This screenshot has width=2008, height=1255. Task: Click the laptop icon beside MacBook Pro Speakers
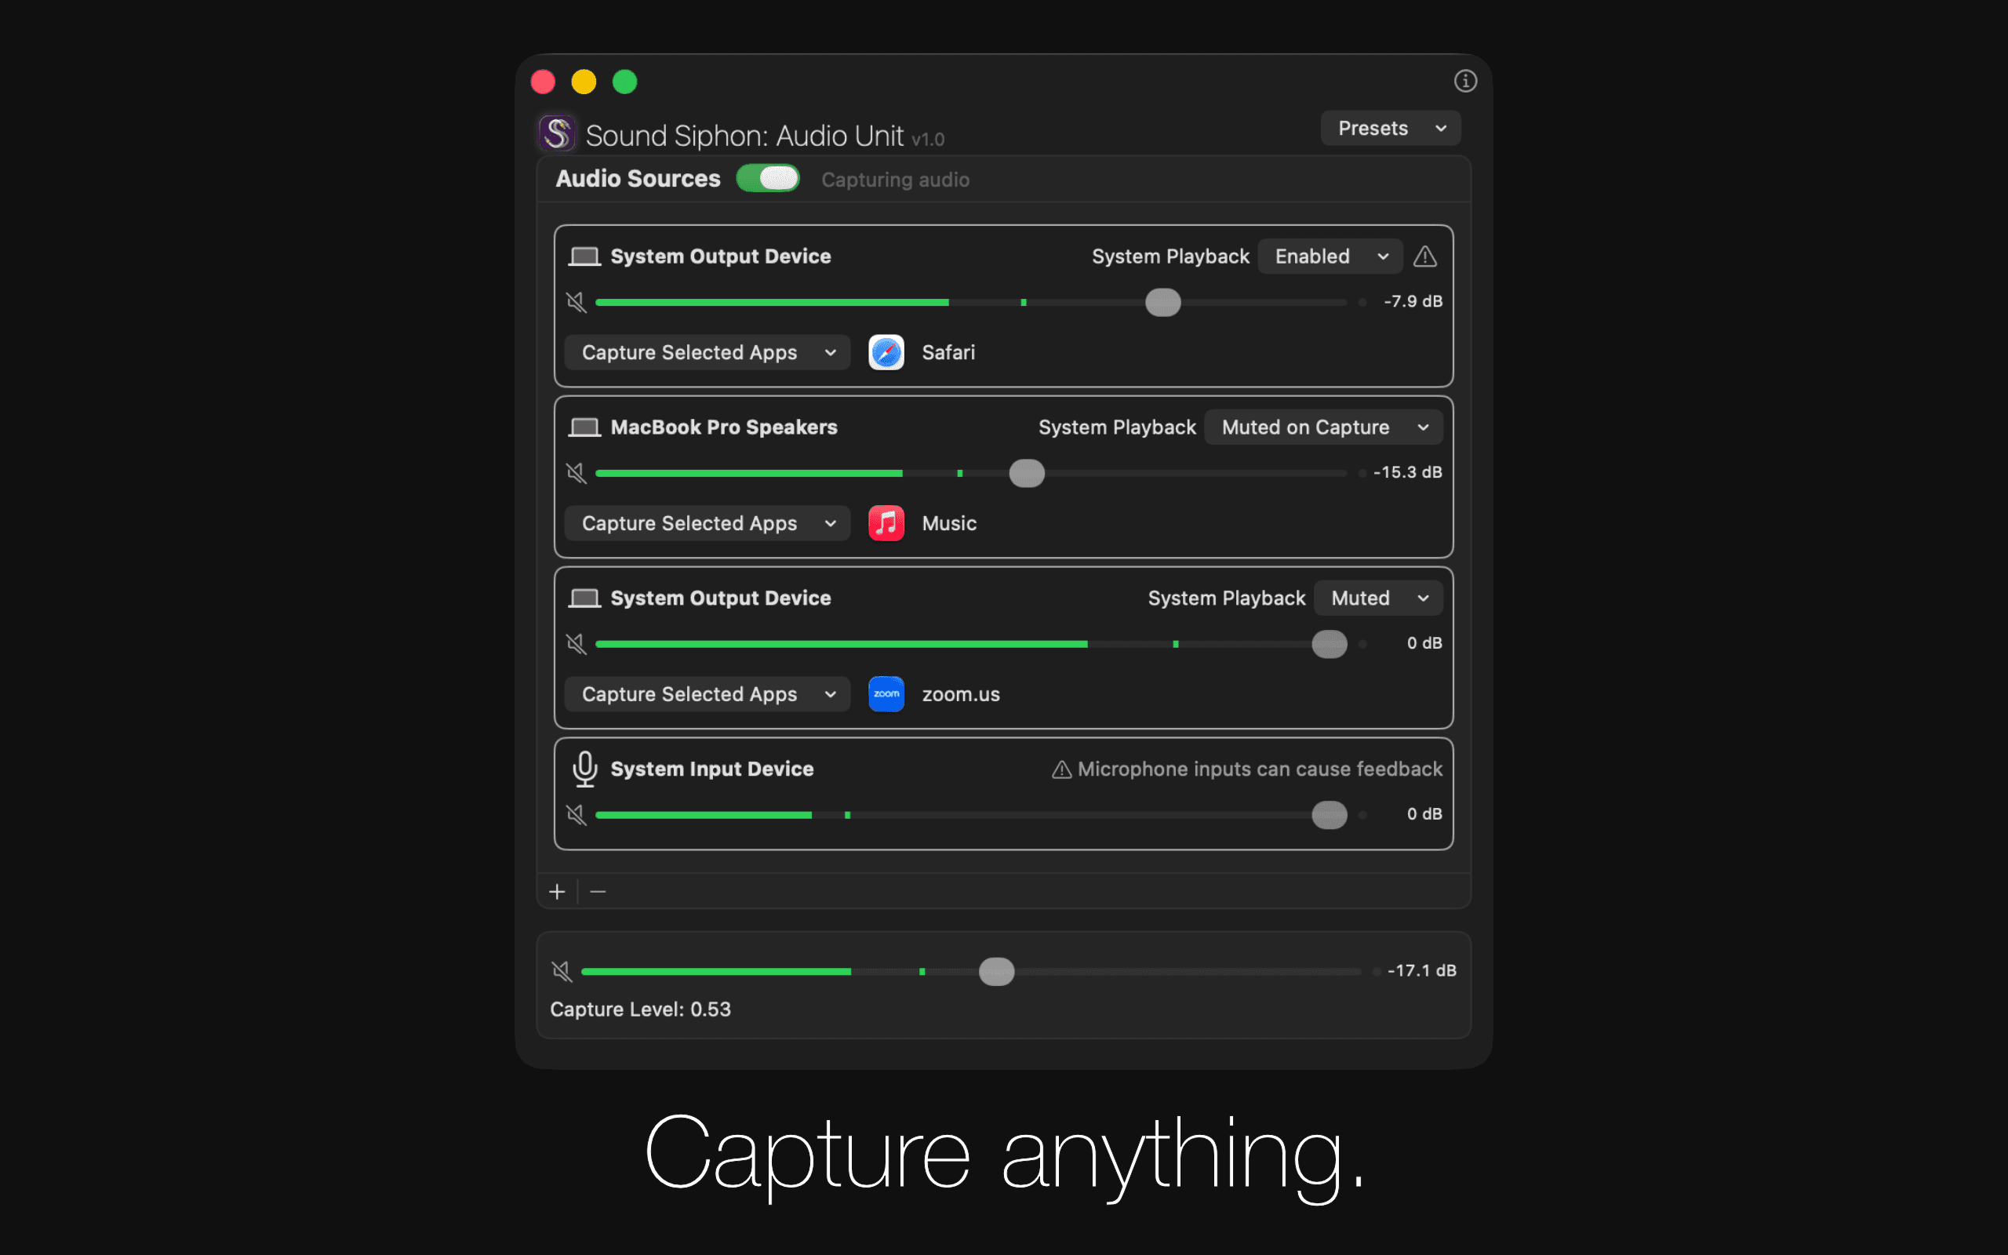point(585,427)
